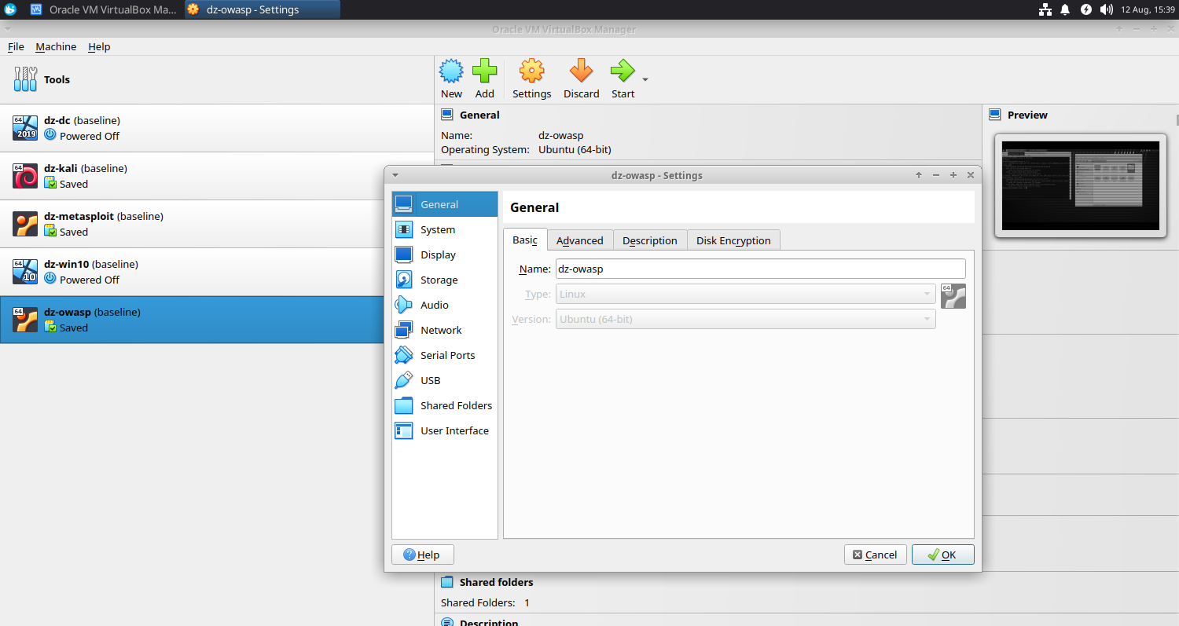The width and height of the screenshot is (1179, 626).
Task: Open the Manager window menu arrow in its title bar
Action: [x=7, y=29]
